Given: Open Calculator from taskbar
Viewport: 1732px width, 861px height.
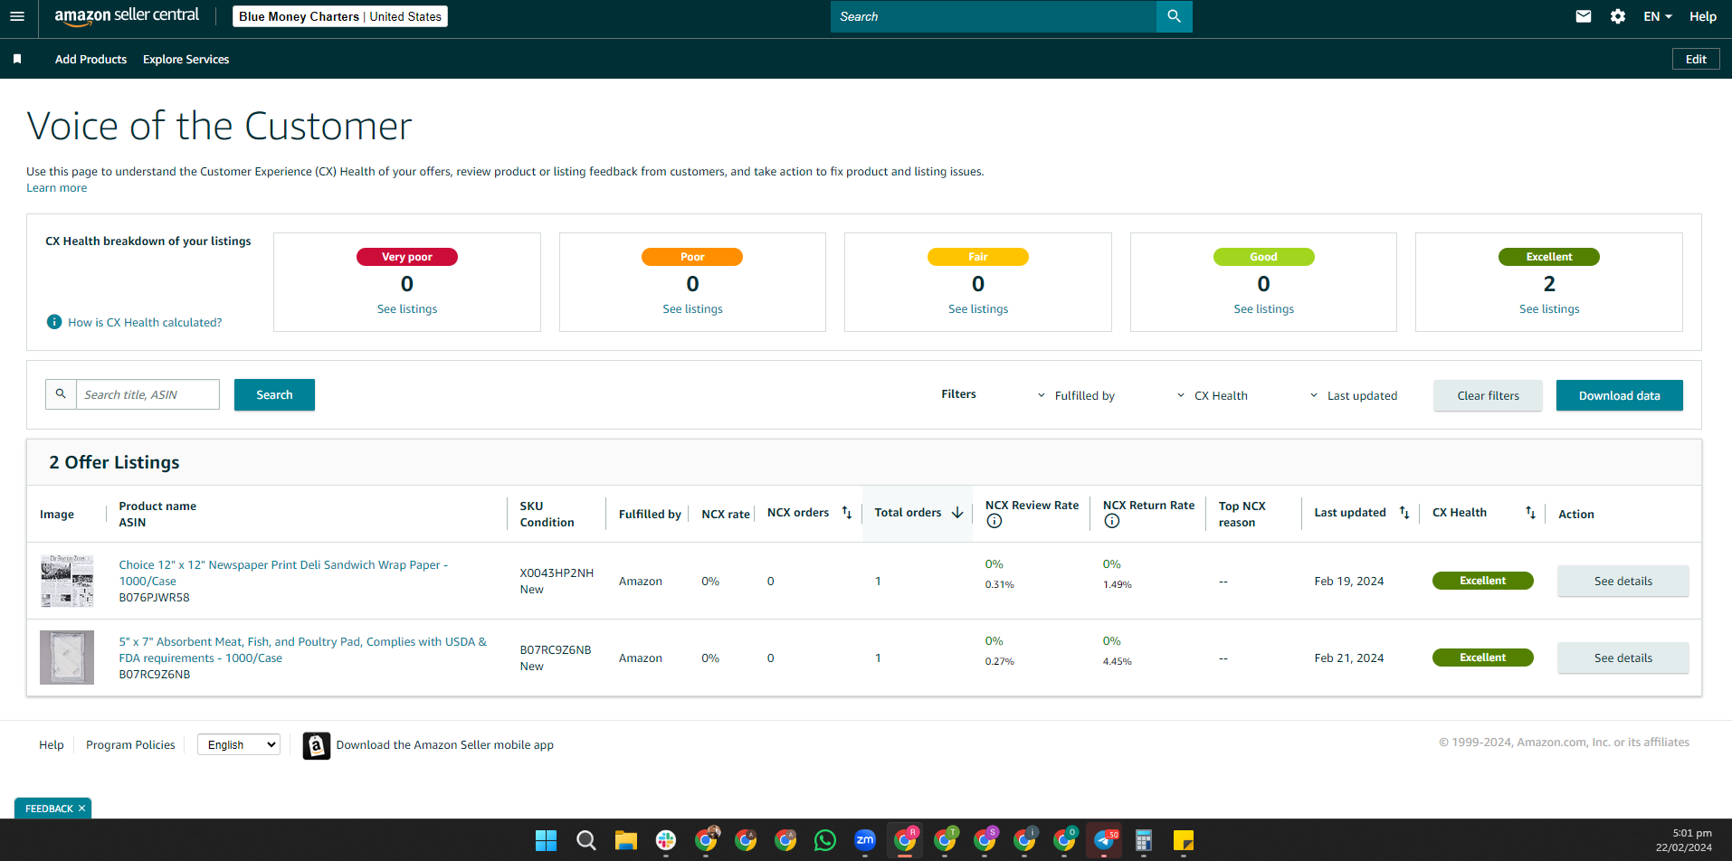Looking at the screenshot, I should click(x=1144, y=840).
